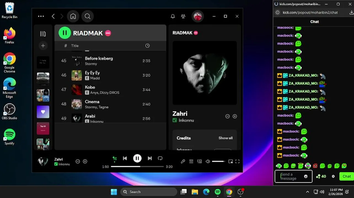Screen dimensions: 354x198
Task: Create a new playlist with plus button
Action: coord(43,46)
